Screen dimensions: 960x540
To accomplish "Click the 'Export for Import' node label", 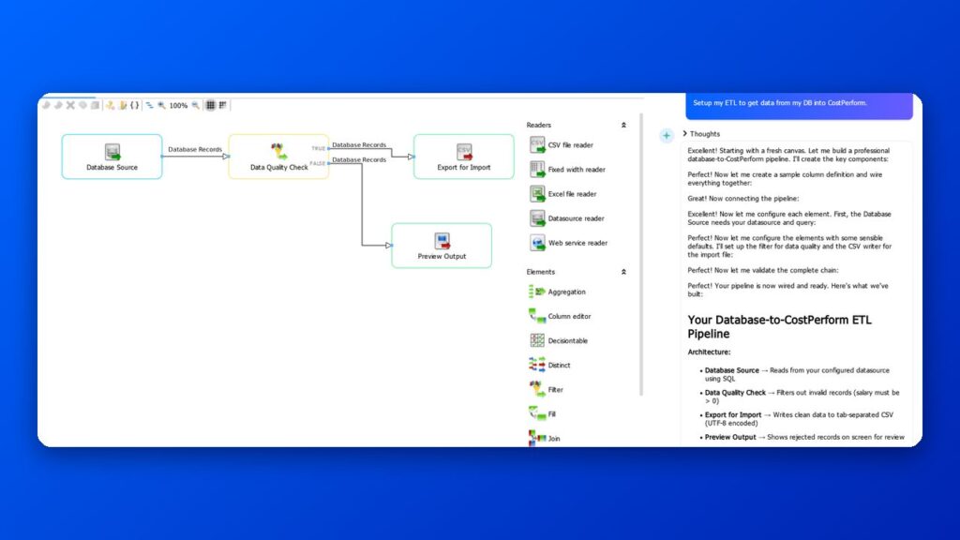I will 464,167.
